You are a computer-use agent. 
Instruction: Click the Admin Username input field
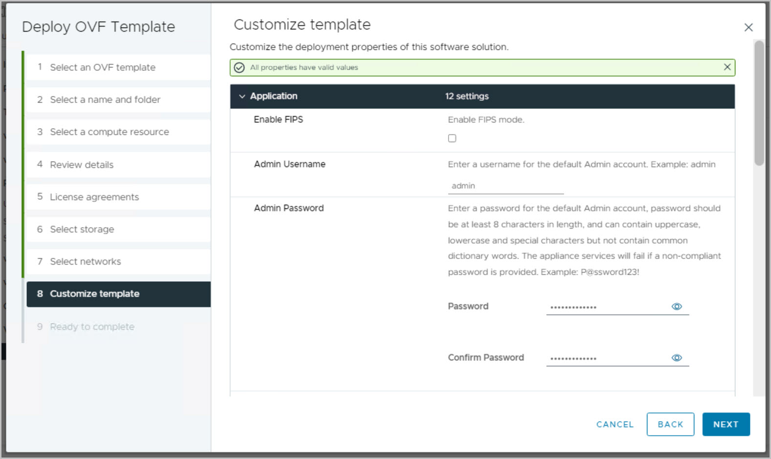click(x=505, y=186)
